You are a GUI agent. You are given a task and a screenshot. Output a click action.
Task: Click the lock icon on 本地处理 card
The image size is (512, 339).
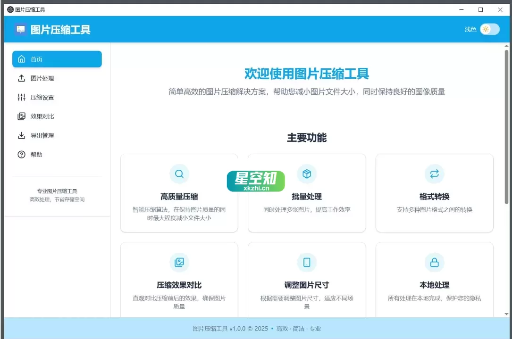[434, 262]
